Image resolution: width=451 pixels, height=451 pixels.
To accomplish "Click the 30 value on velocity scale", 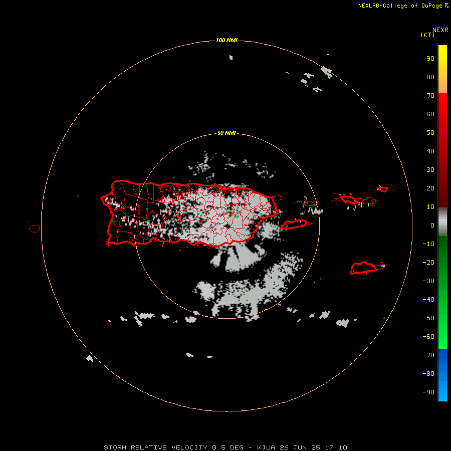I will pos(430,170).
